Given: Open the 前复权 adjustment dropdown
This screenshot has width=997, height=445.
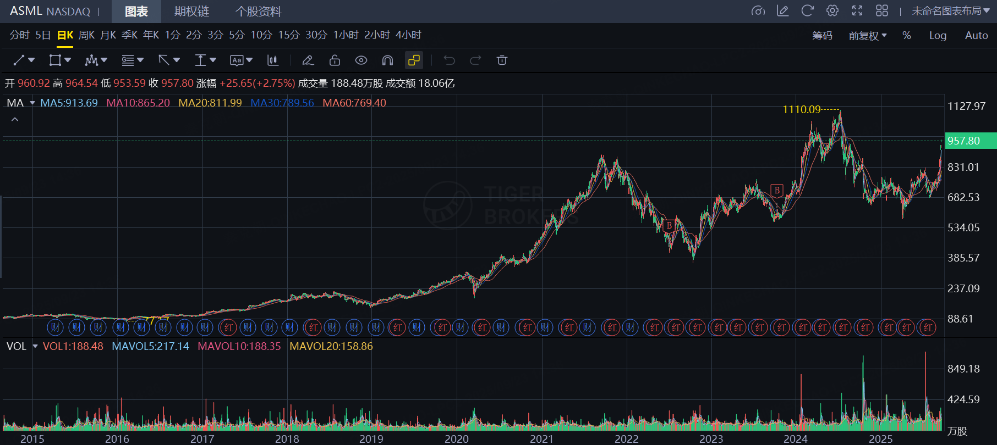Looking at the screenshot, I should coord(867,36).
